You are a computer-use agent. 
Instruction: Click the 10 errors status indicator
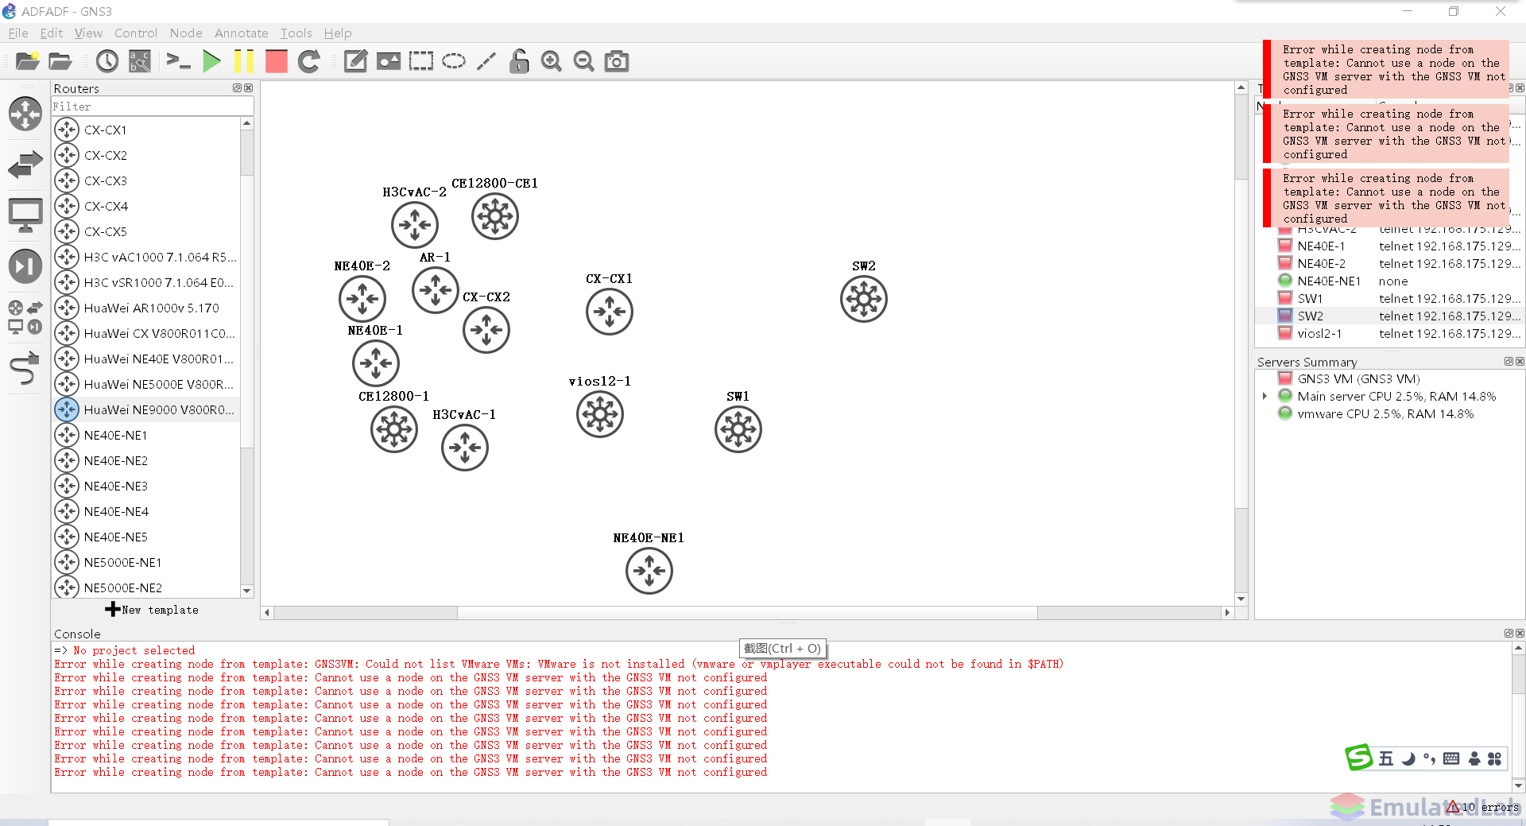coord(1483,807)
